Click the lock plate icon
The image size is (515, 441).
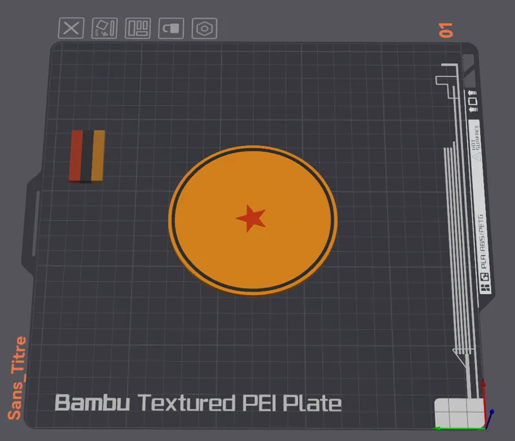[x=171, y=28]
